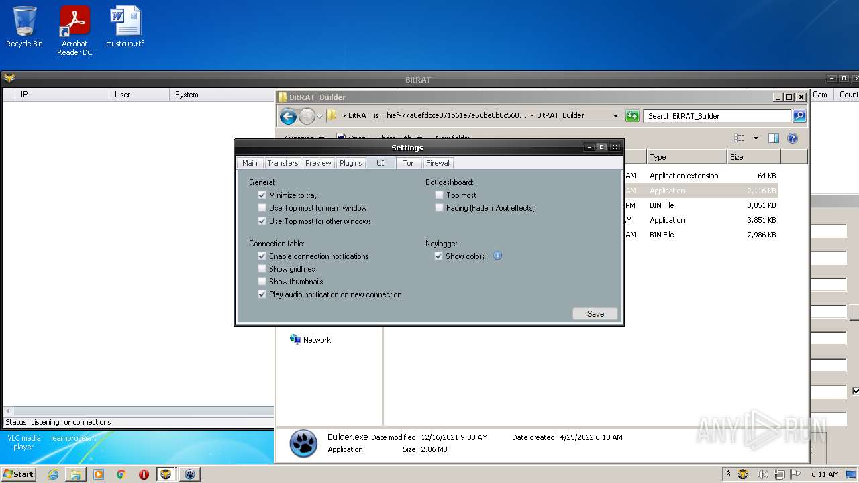Expand BitRAT_is_Thief breadcrumb arrow
Image resolution: width=859 pixels, height=483 pixels.
[344, 116]
